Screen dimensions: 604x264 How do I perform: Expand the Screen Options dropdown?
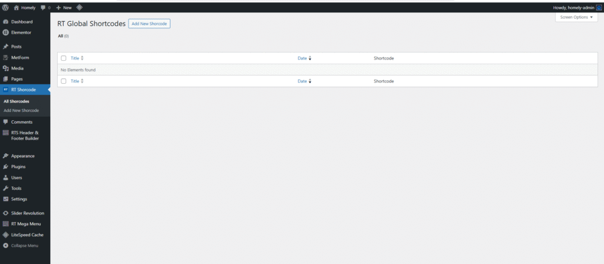coord(576,18)
